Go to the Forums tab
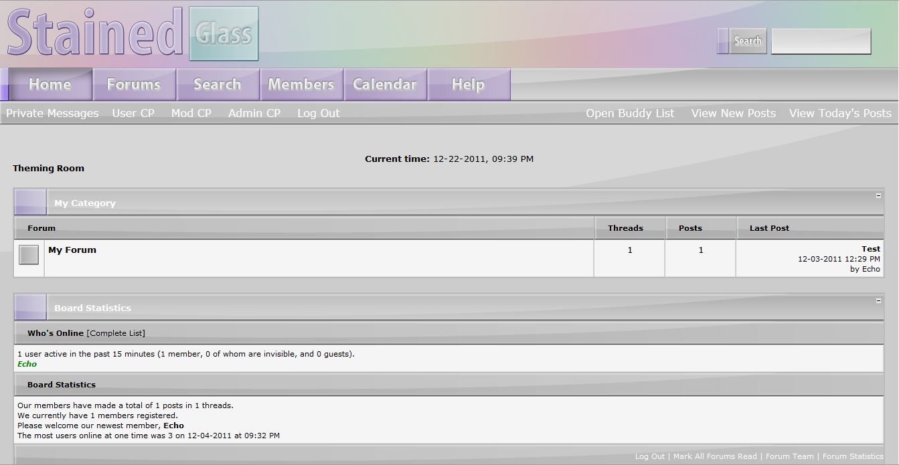899x465 pixels. tap(134, 85)
